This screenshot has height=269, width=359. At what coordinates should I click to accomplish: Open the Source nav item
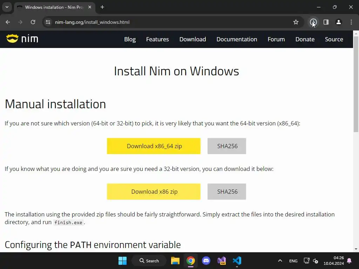click(334, 39)
